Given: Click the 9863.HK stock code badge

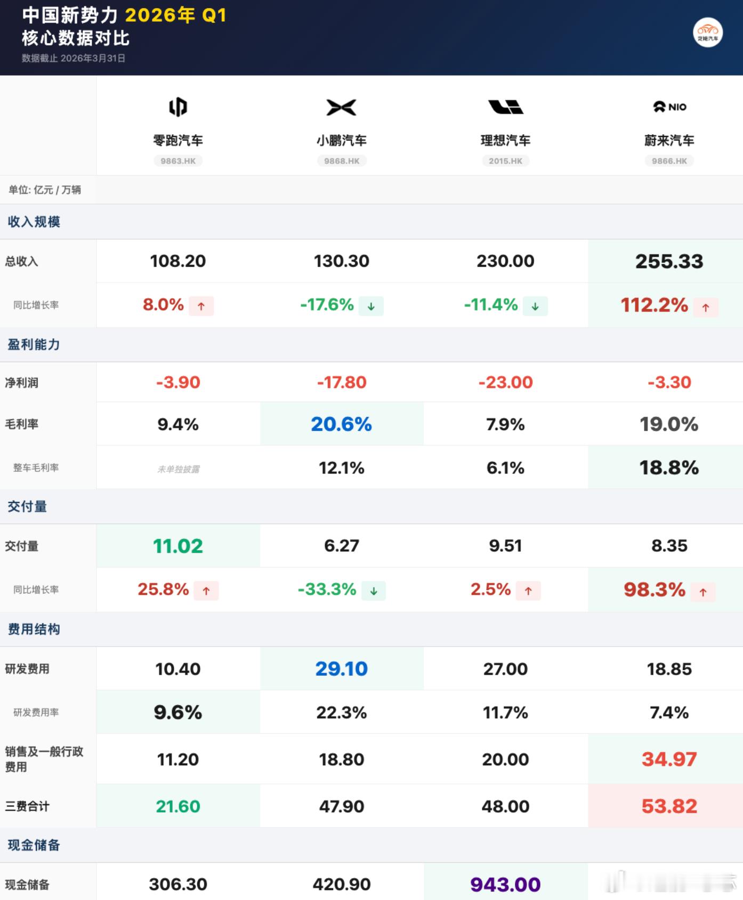Looking at the screenshot, I should pos(178,161).
